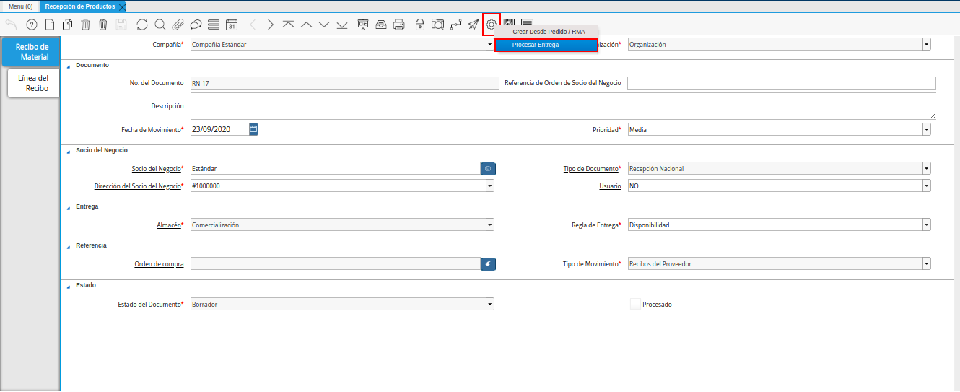The width and height of the screenshot is (960, 392).
Task: Open the chat bubbles icon
Action: pyautogui.click(x=196, y=25)
